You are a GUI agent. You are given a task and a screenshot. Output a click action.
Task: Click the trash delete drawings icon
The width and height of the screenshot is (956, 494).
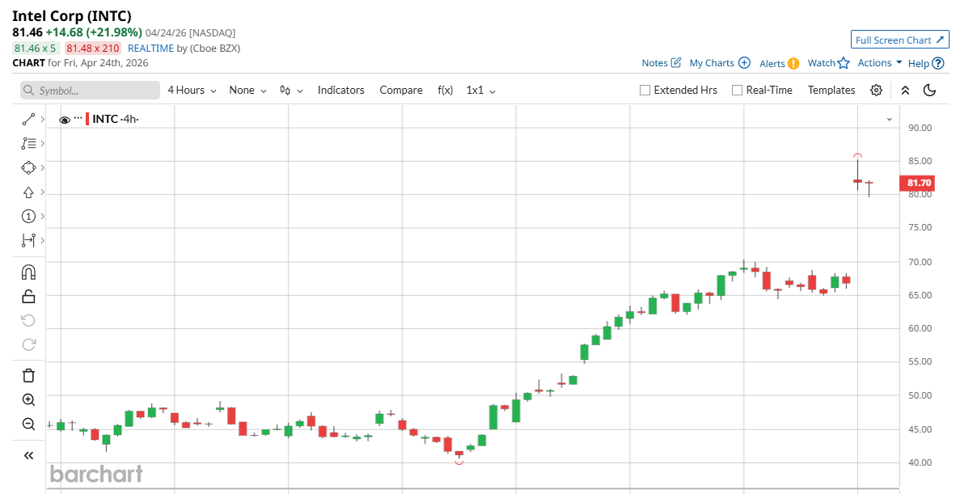(x=28, y=375)
